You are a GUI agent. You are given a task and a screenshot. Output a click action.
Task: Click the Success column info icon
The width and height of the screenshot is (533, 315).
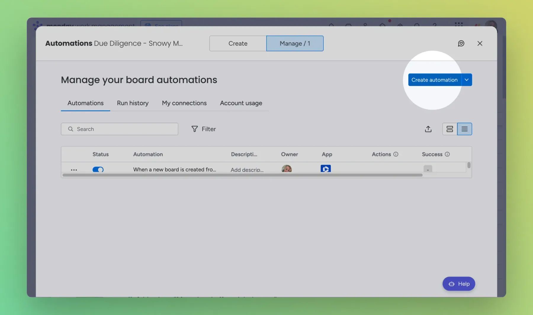447,154
